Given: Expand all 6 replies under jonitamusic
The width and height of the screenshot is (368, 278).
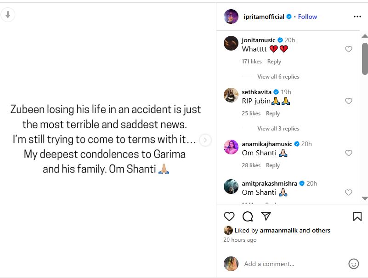Looking at the screenshot, I should click(278, 77).
